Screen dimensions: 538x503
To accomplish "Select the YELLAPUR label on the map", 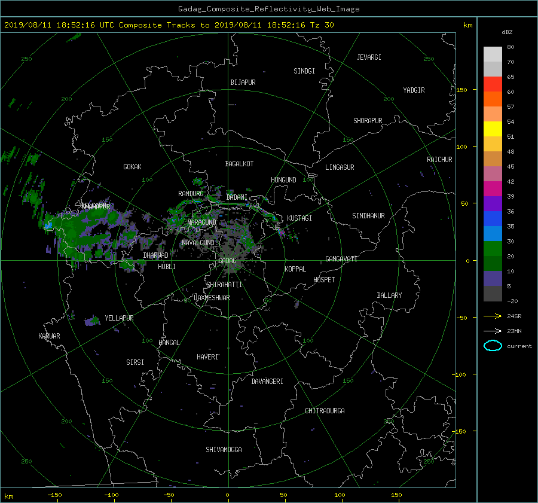I will click(119, 318).
